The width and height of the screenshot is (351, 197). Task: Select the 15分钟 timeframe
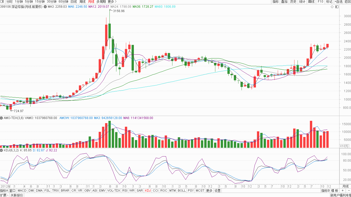point(40,2)
